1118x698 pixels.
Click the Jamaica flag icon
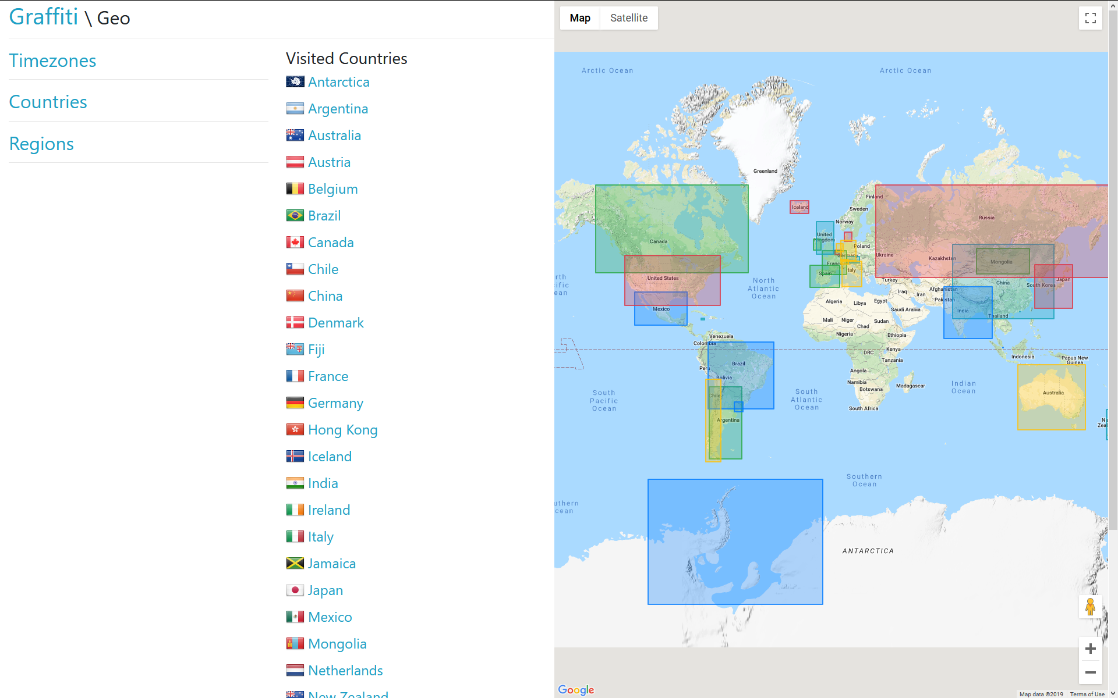[295, 564]
